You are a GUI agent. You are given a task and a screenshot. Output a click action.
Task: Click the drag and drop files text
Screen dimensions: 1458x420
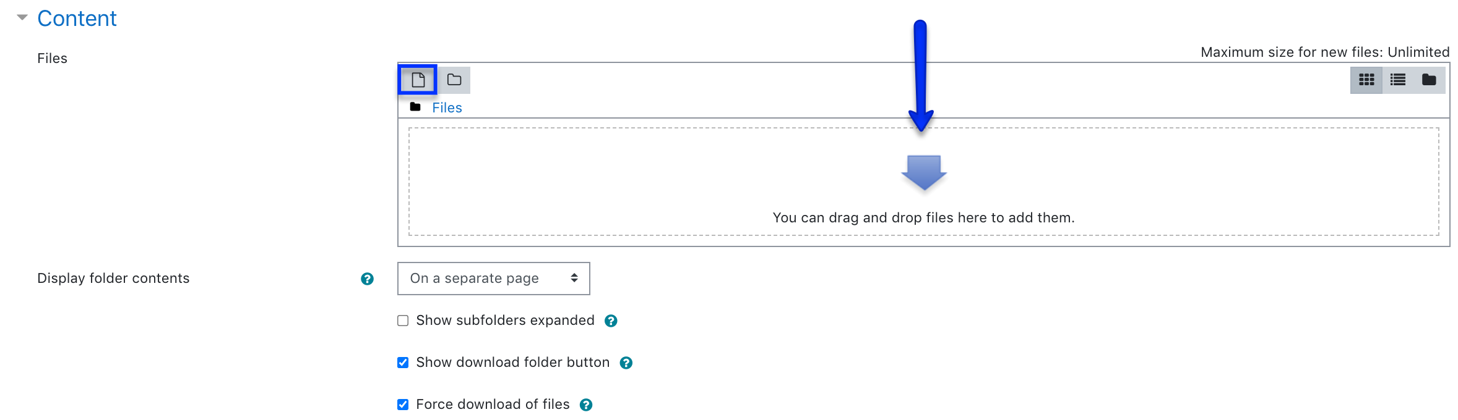tap(923, 217)
